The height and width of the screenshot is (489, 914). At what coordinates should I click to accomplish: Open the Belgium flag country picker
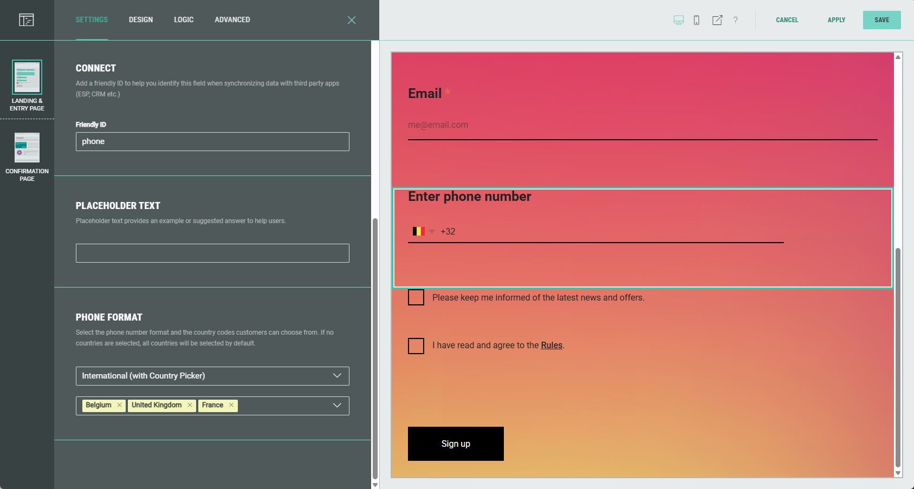tap(423, 231)
